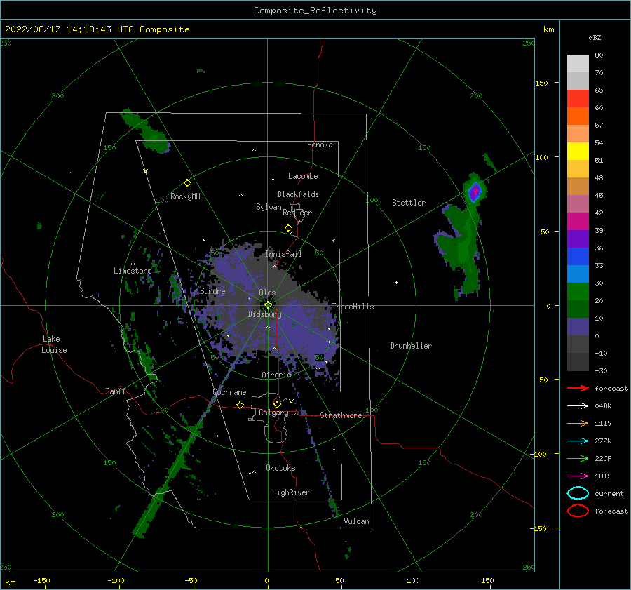Click the Vulcan label
This screenshot has width=631, height=590.
tap(357, 521)
